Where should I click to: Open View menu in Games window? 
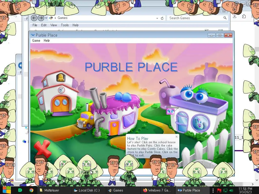point(54,25)
